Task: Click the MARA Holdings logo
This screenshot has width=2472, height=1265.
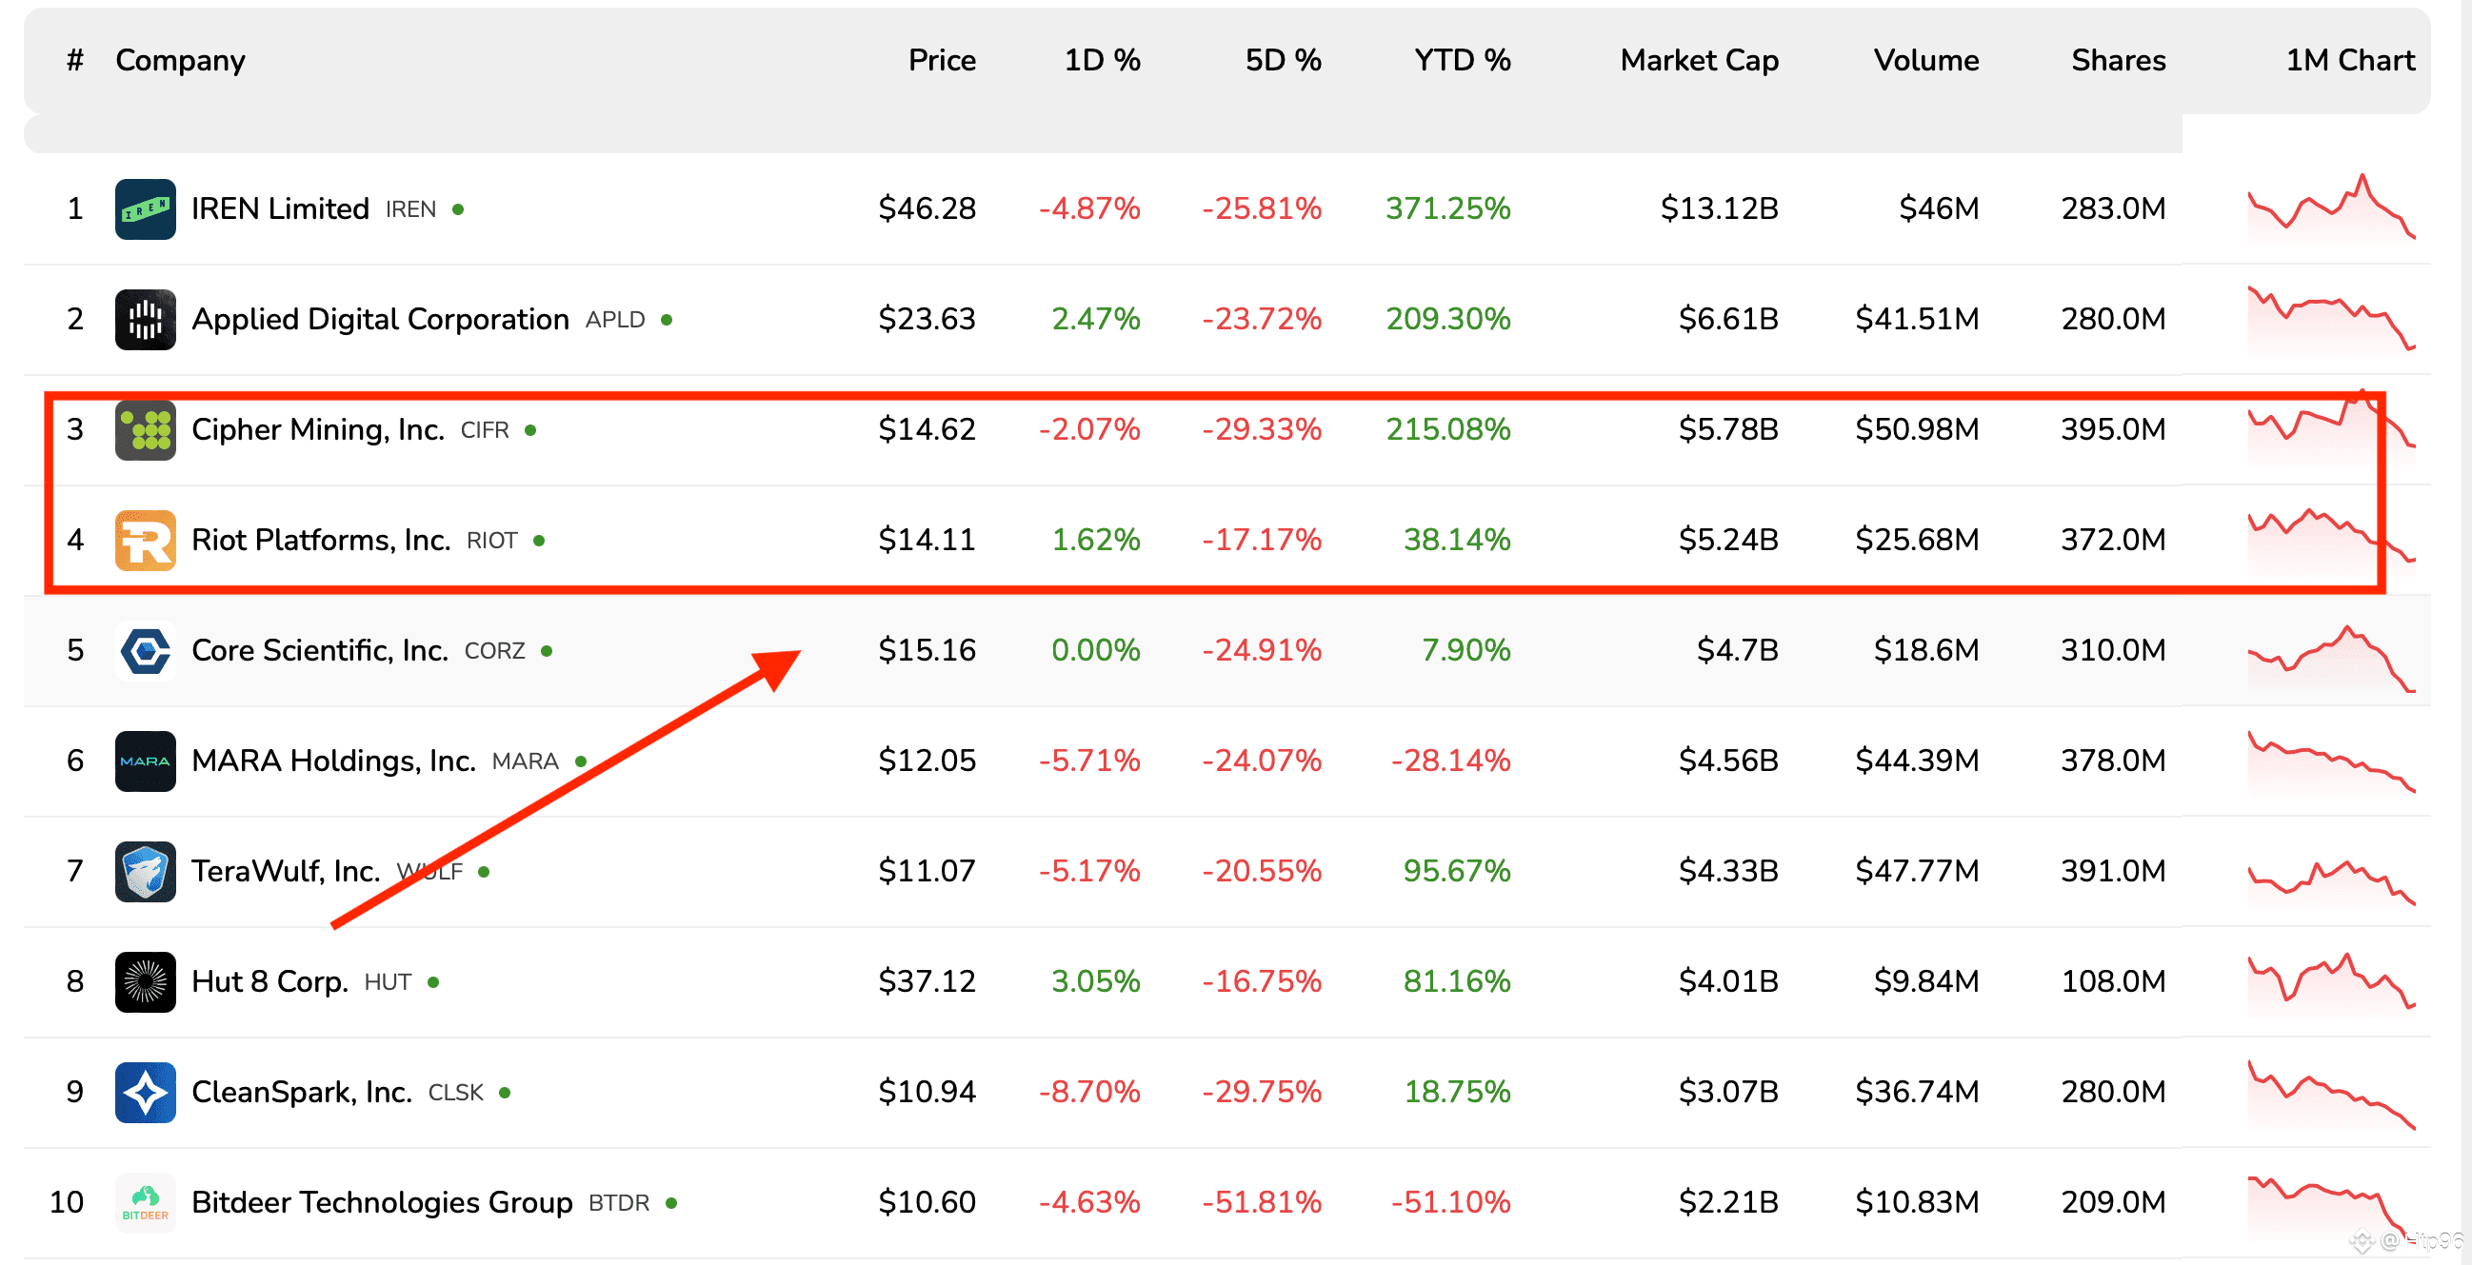Action: coord(145,761)
